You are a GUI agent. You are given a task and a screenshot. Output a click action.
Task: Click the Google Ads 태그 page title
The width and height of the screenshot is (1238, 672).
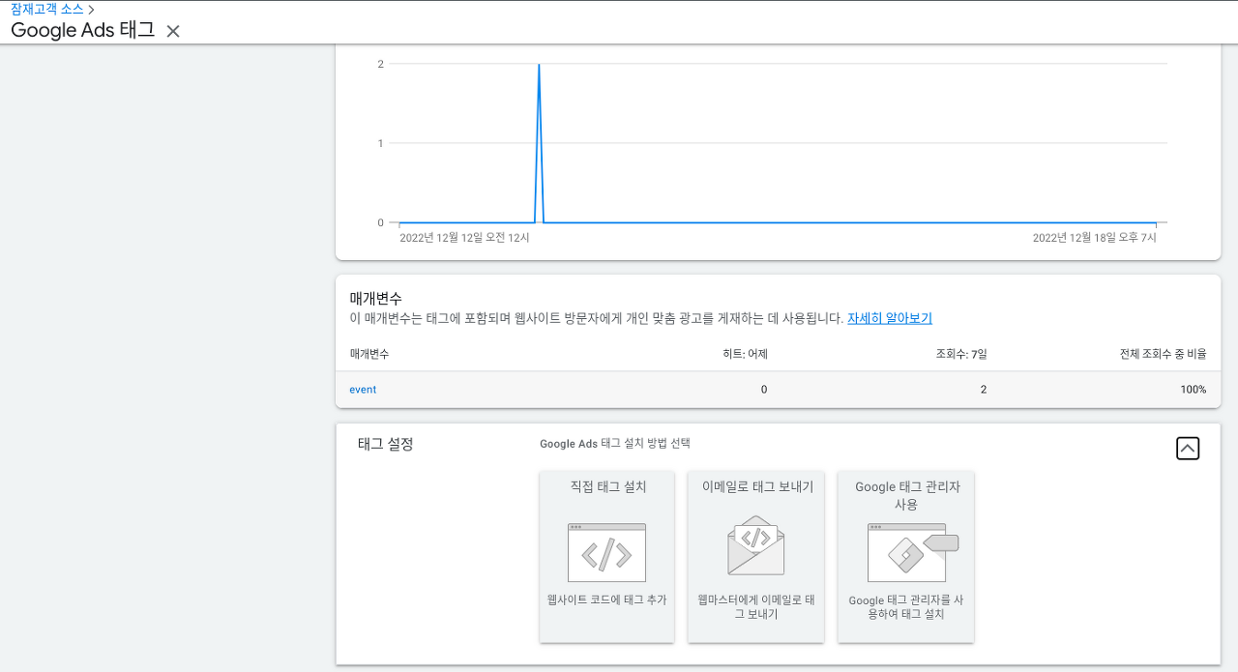(x=83, y=30)
